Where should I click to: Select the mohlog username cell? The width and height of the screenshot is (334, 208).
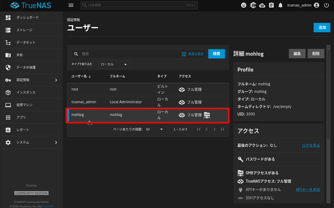(x=78, y=115)
